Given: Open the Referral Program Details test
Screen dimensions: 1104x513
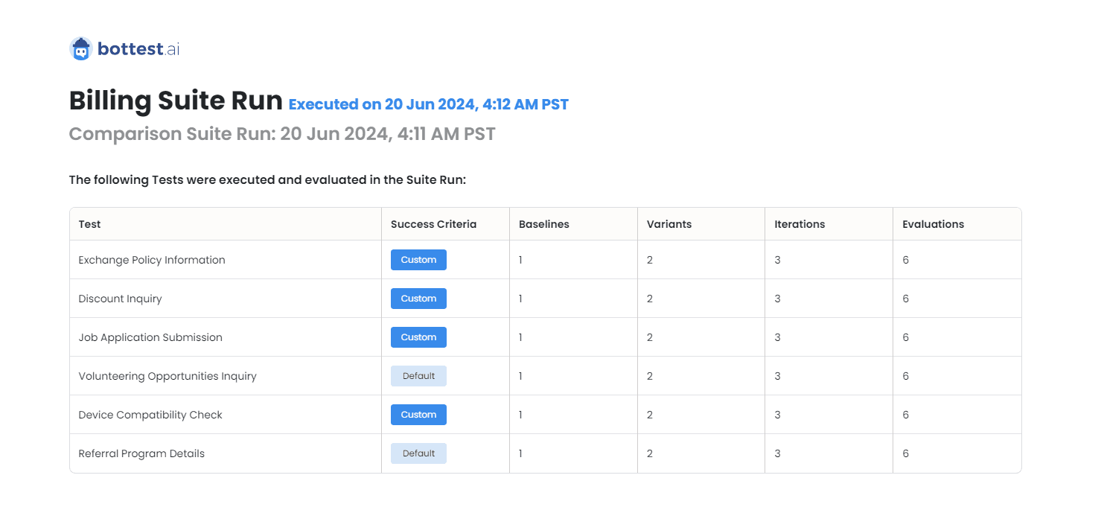Looking at the screenshot, I should 141,453.
